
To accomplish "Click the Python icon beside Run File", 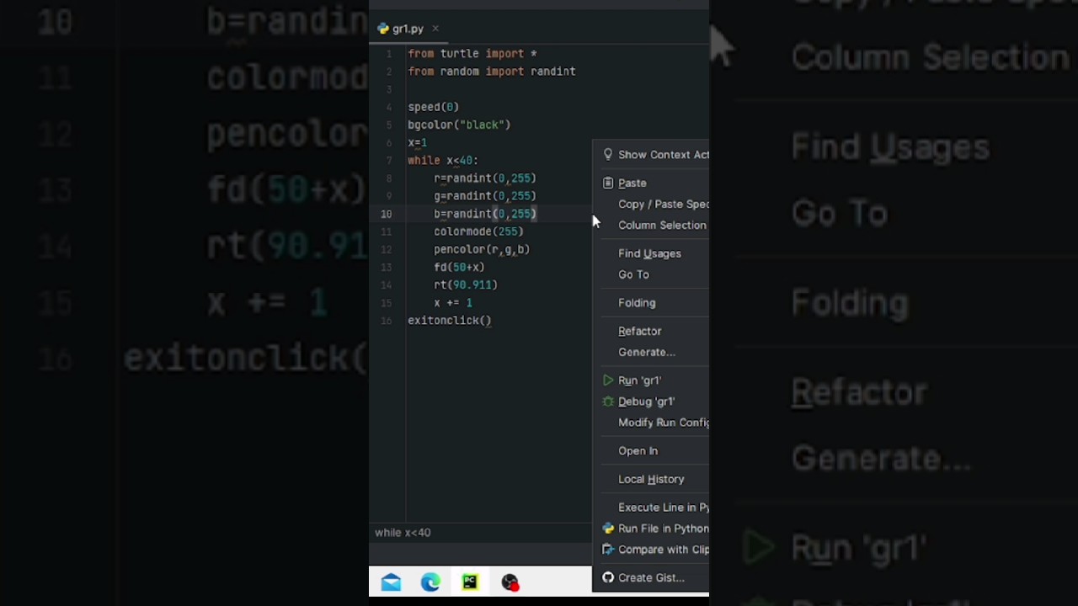I will 608,529.
